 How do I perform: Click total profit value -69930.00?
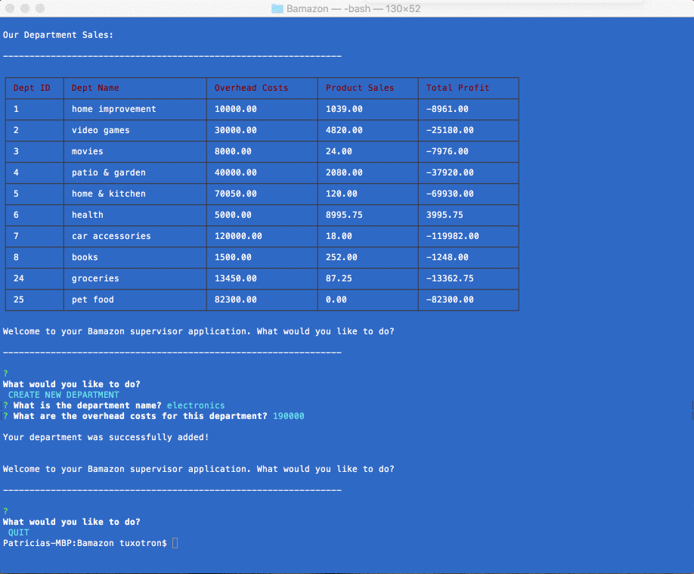click(450, 194)
